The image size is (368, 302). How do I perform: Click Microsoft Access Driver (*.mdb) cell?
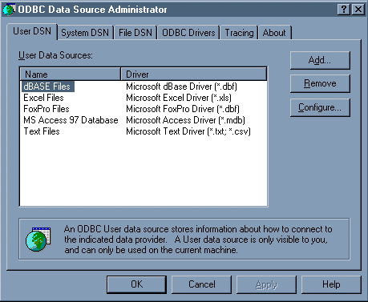coord(185,120)
